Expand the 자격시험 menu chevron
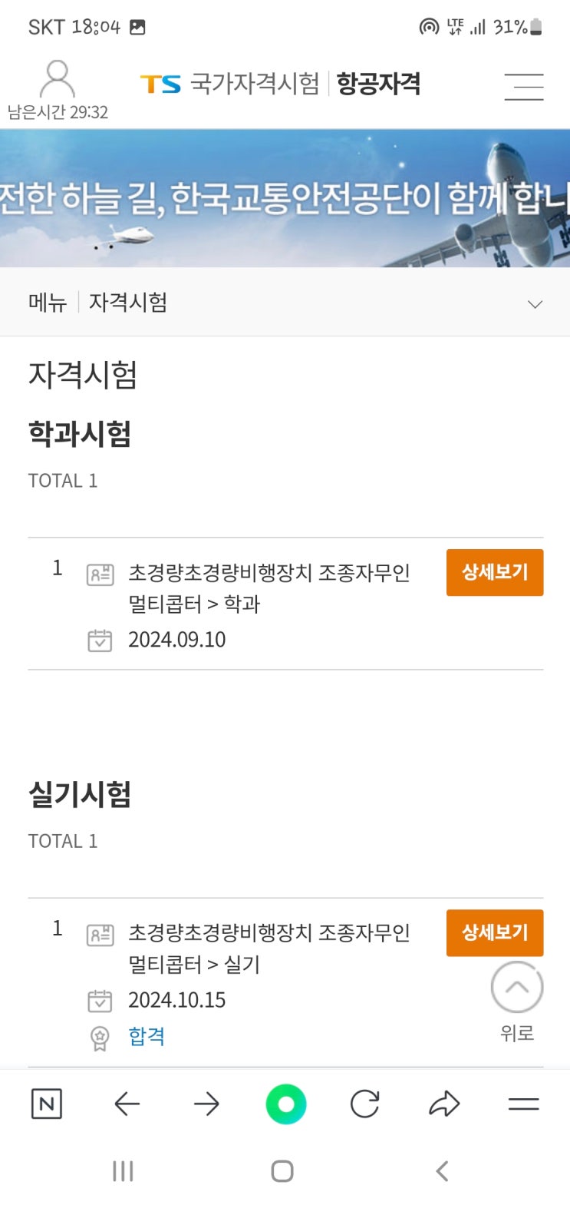Screen dimensions: 570x1205 point(535,304)
